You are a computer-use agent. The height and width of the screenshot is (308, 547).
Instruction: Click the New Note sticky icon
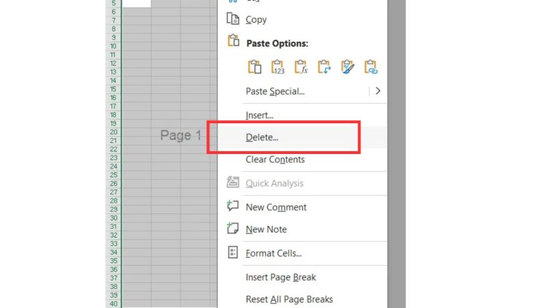click(232, 228)
